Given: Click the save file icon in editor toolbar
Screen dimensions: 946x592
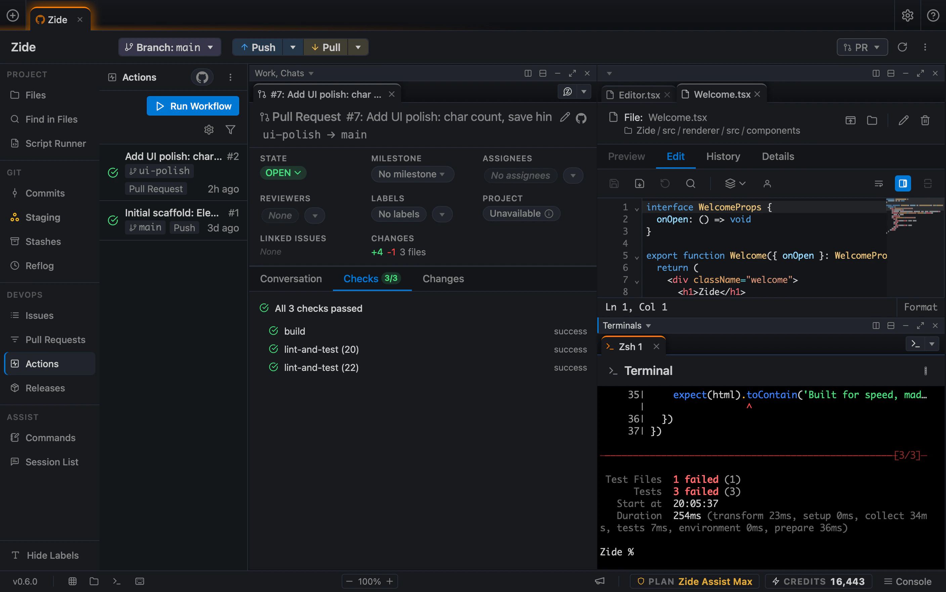Looking at the screenshot, I should (x=614, y=183).
